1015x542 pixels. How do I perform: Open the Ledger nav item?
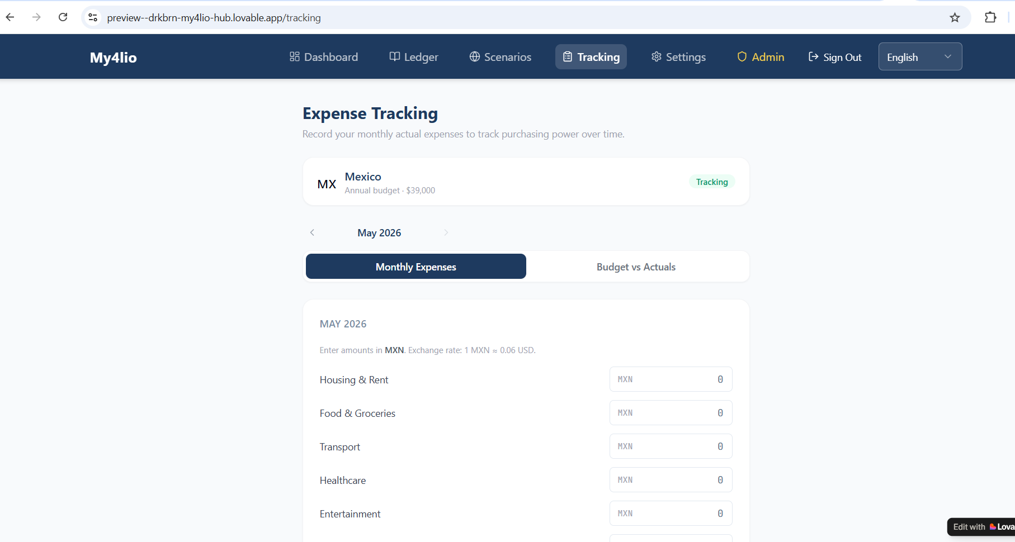[414, 57]
